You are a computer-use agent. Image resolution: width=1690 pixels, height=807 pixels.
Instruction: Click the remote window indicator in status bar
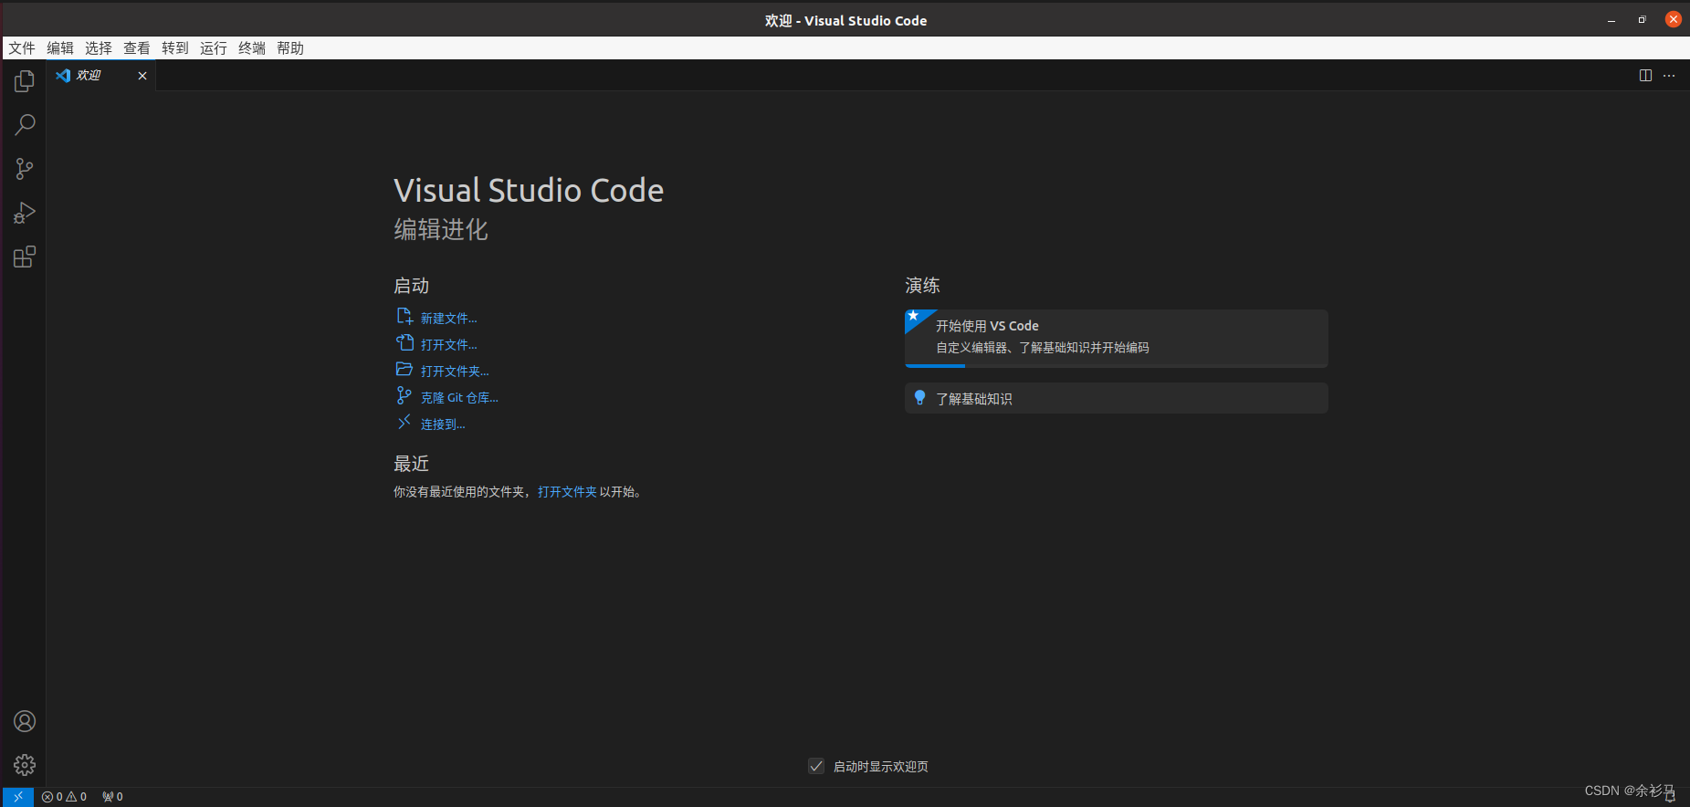pos(18,797)
